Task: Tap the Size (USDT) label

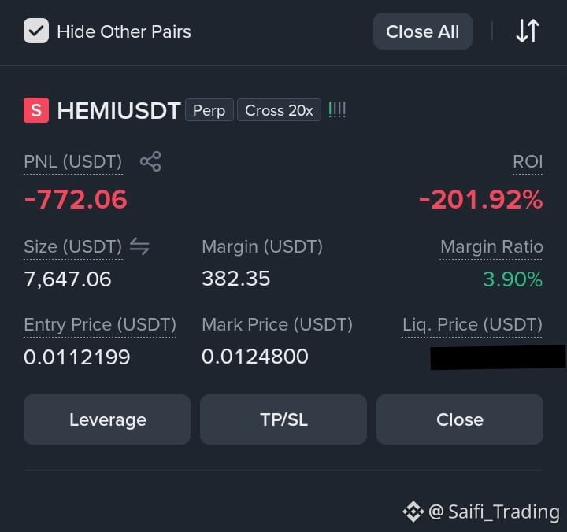Action: [73, 247]
